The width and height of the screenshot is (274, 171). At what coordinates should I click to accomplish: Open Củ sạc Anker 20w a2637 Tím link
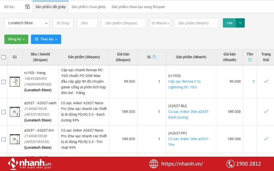click(189, 142)
